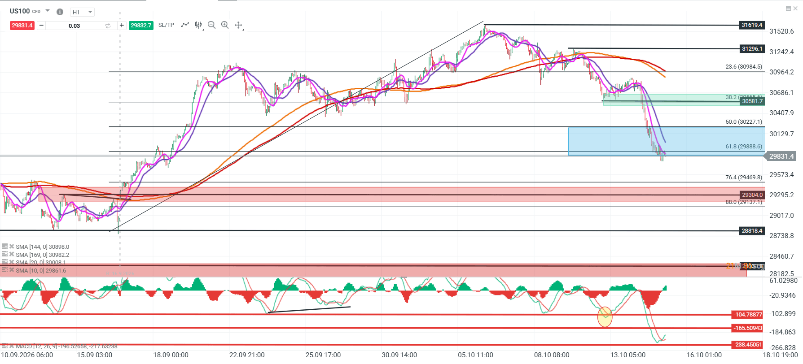Viewport: 803px width, 364px height.
Task: Click the 76.4 (29469.8) Fibonacci level label
Action: 744,178
